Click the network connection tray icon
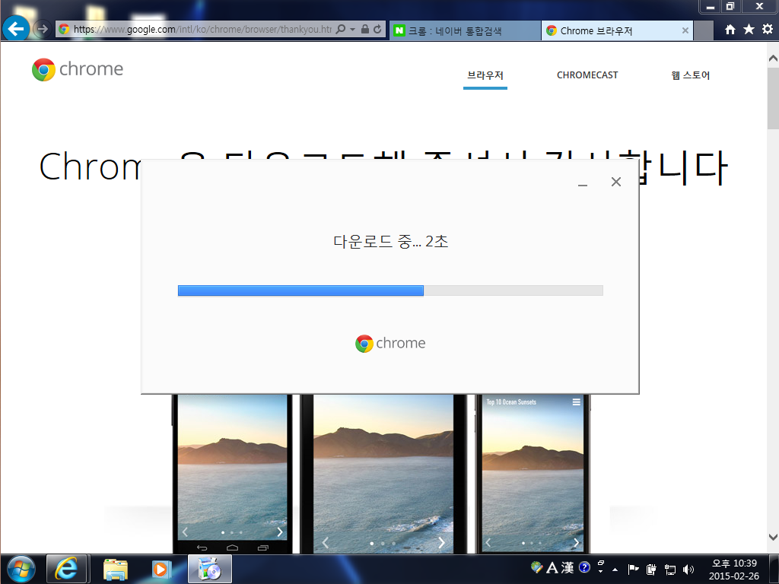 pos(670,570)
